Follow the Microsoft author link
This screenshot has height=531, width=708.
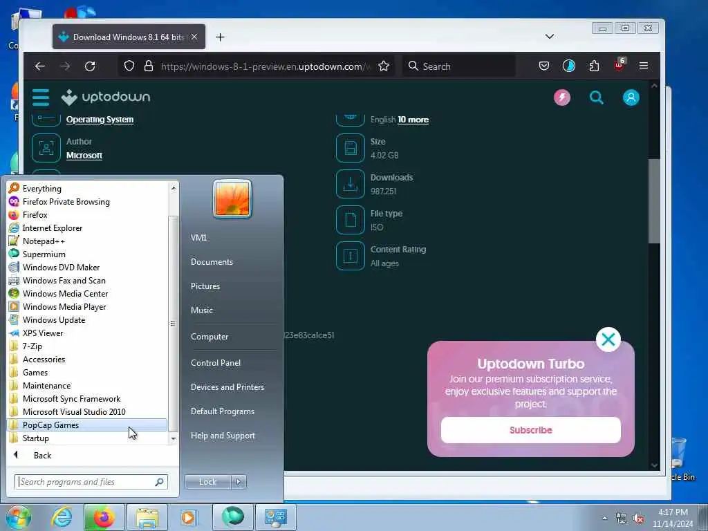84,156
